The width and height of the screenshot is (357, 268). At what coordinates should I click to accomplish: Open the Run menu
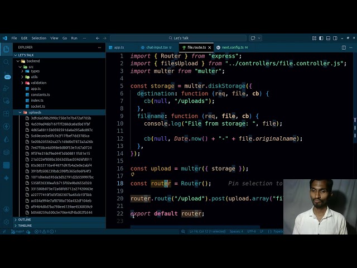[74, 39]
